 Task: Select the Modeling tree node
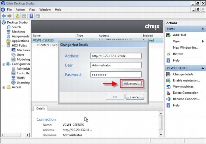point(23,60)
